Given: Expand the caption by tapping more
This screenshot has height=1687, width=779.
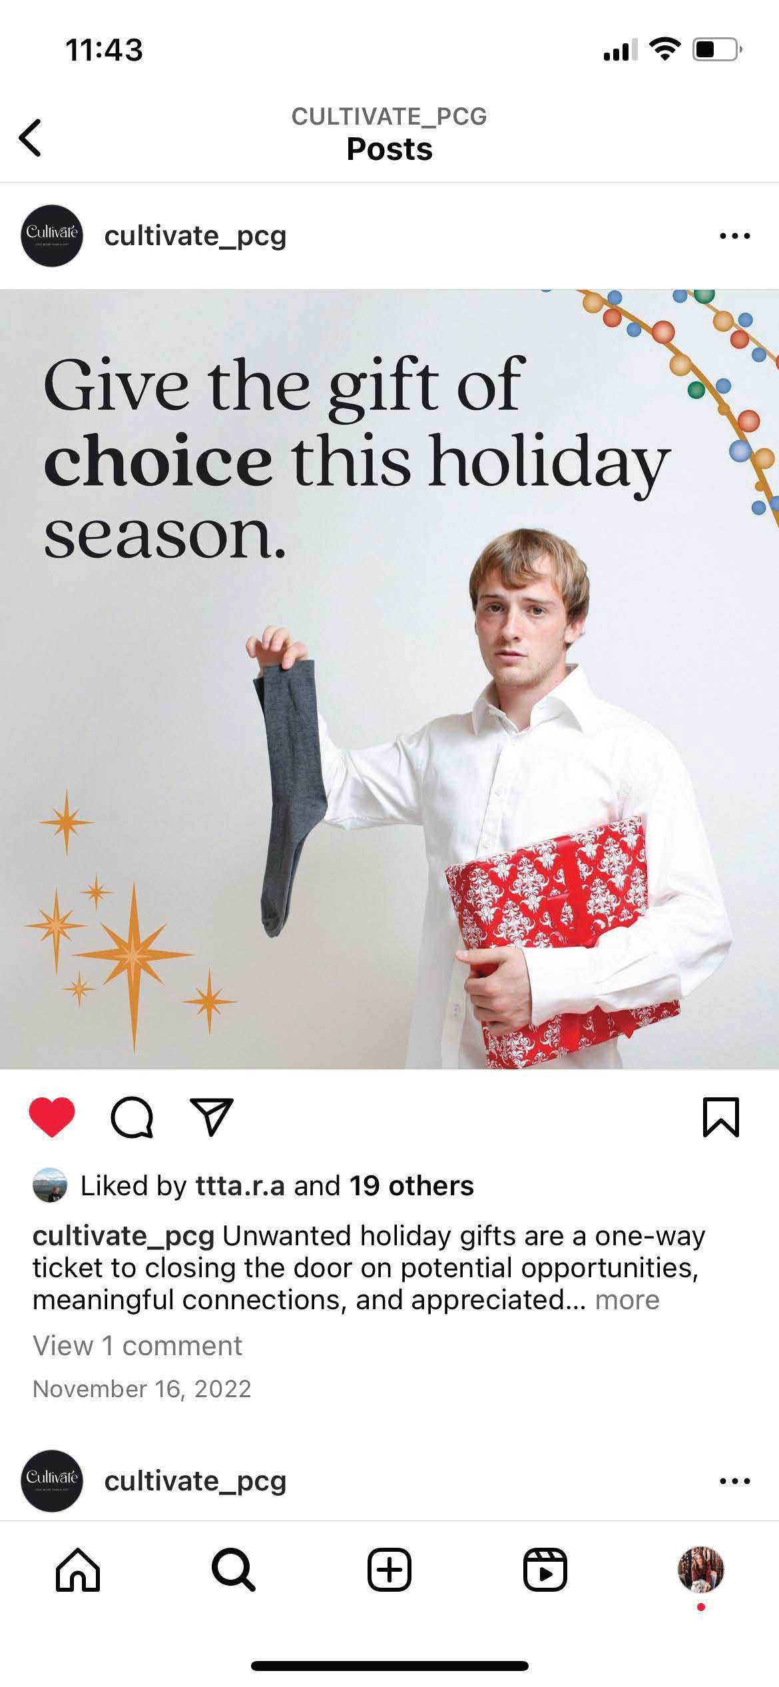Looking at the screenshot, I should tap(627, 1300).
